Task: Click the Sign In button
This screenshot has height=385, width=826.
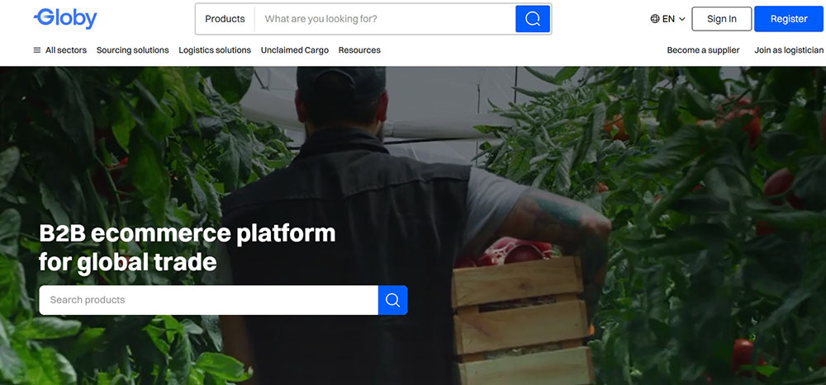Action: 722,19
